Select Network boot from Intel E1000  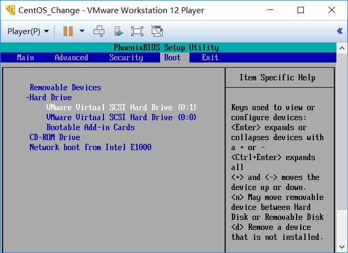91,147
